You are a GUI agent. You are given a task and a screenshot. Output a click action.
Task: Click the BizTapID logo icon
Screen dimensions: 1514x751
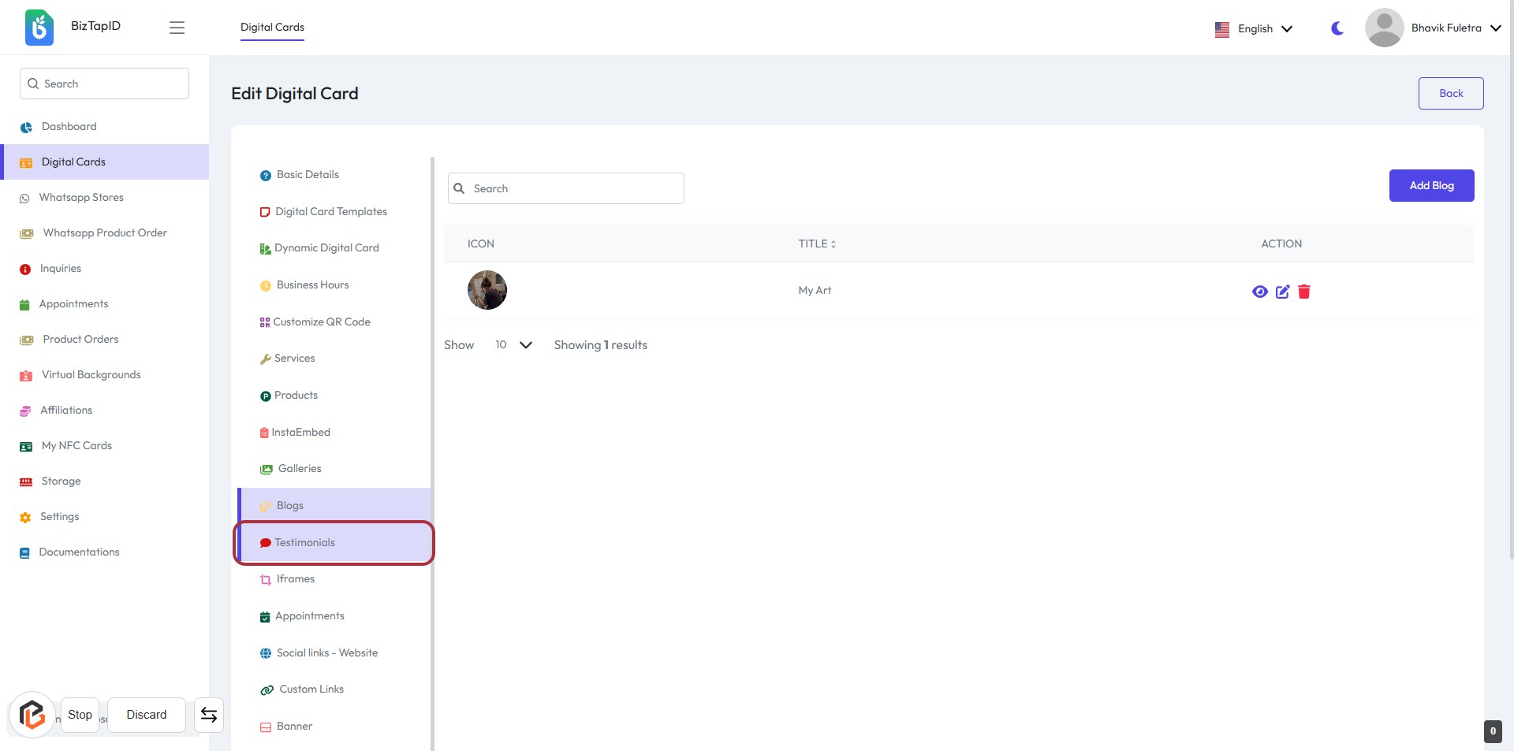click(39, 28)
